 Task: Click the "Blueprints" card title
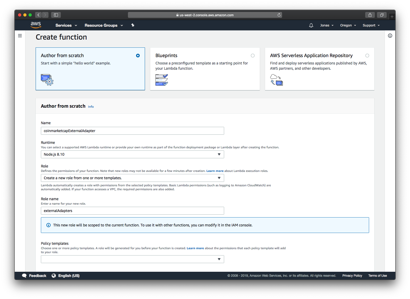(x=166, y=56)
